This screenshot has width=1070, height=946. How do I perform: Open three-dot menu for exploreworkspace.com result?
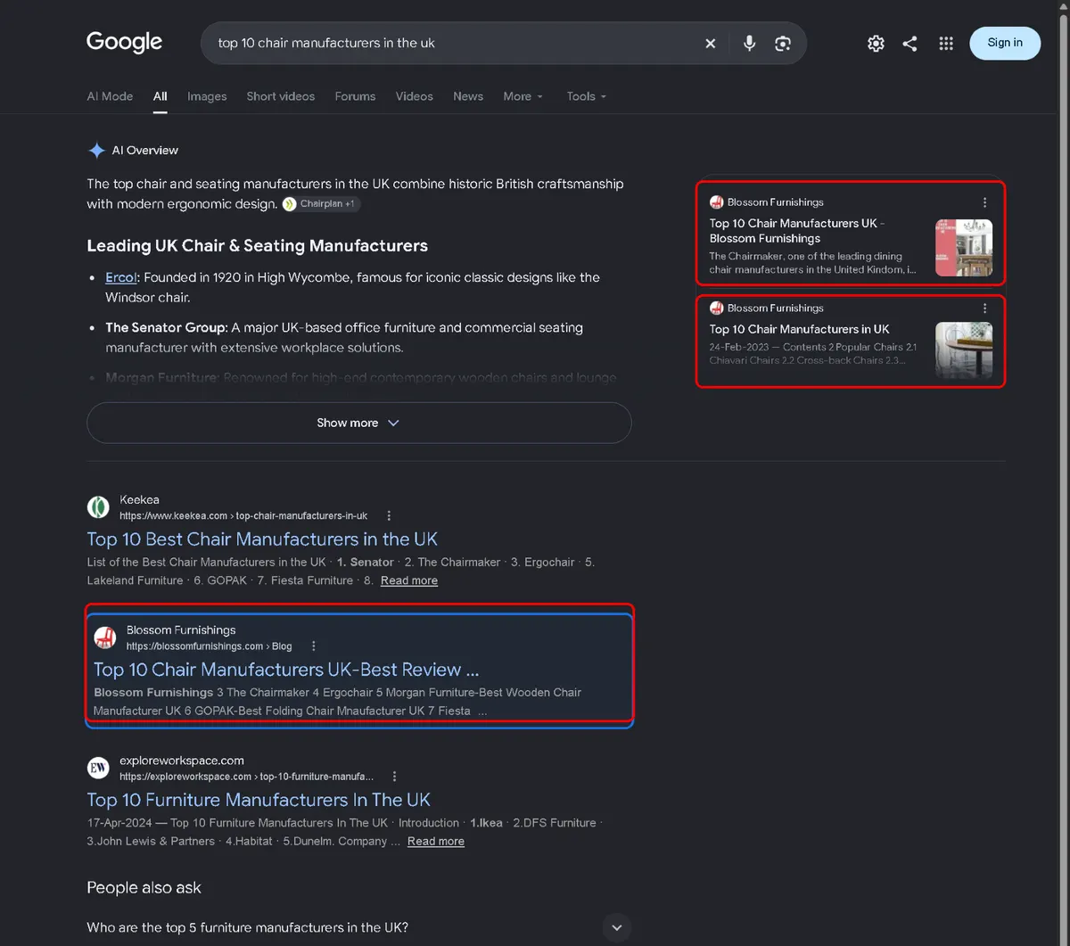[394, 777]
